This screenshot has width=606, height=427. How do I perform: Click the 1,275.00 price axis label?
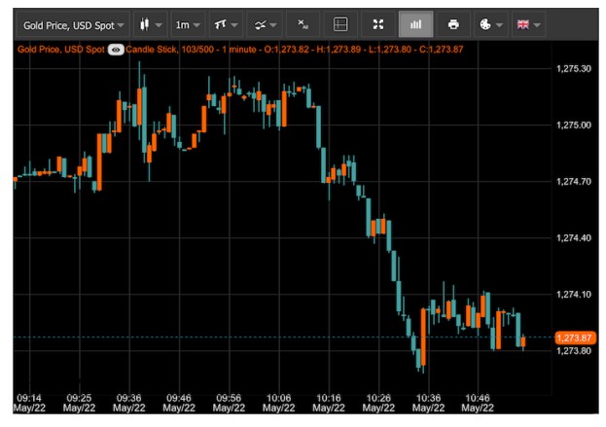pyautogui.click(x=573, y=125)
